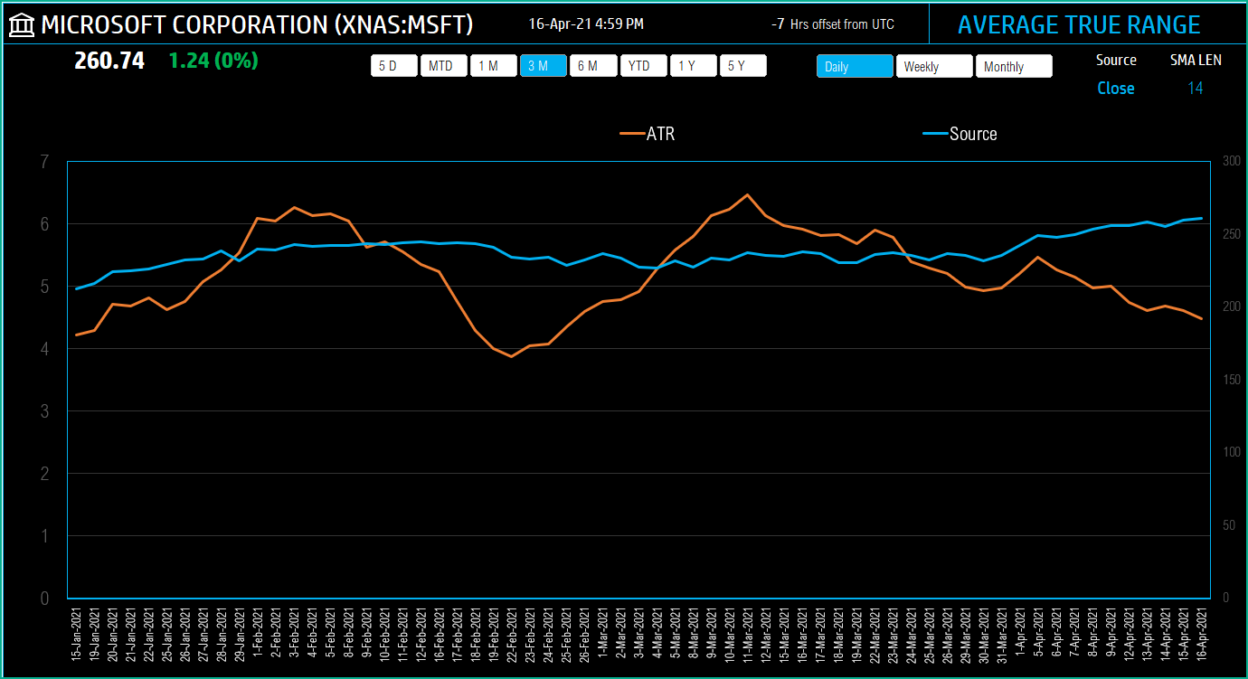Click the -7 UTC offset value
Image resolution: width=1248 pixels, height=679 pixels.
[x=778, y=24]
